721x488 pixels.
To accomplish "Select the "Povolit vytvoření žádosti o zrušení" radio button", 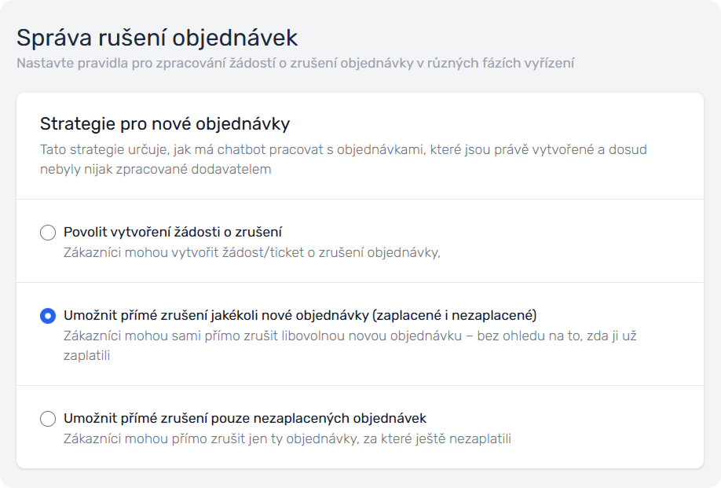I will tap(48, 233).
